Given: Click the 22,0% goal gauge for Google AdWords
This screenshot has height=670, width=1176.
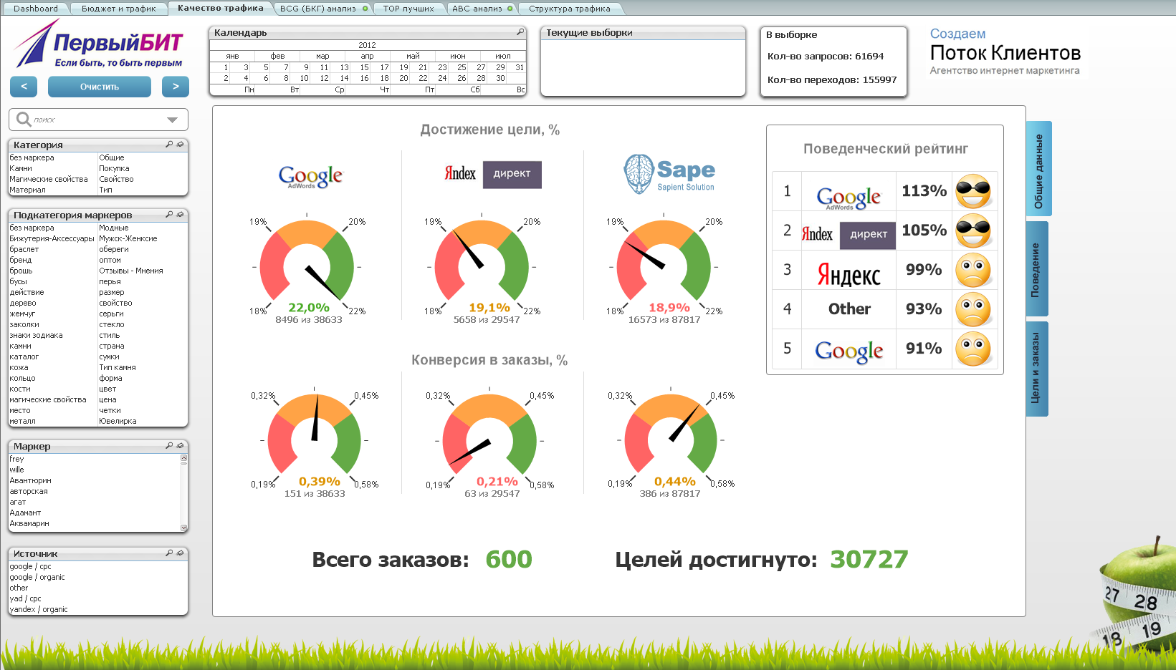Looking at the screenshot, I should (x=307, y=268).
